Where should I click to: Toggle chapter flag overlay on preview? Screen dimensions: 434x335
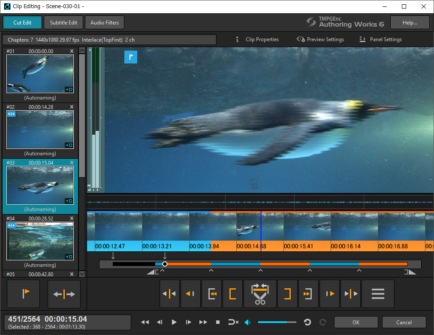pos(131,57)
